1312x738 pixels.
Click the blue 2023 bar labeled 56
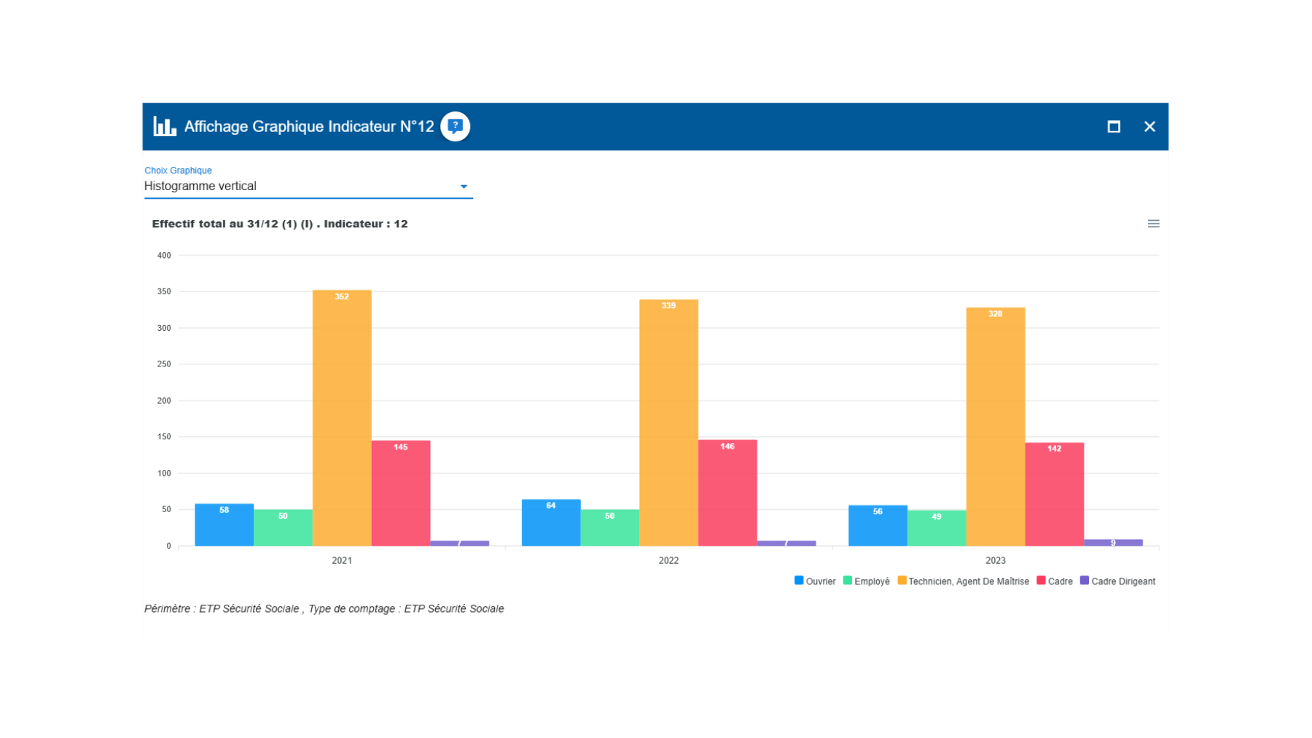pyautogui.click(x=878, y=526)
